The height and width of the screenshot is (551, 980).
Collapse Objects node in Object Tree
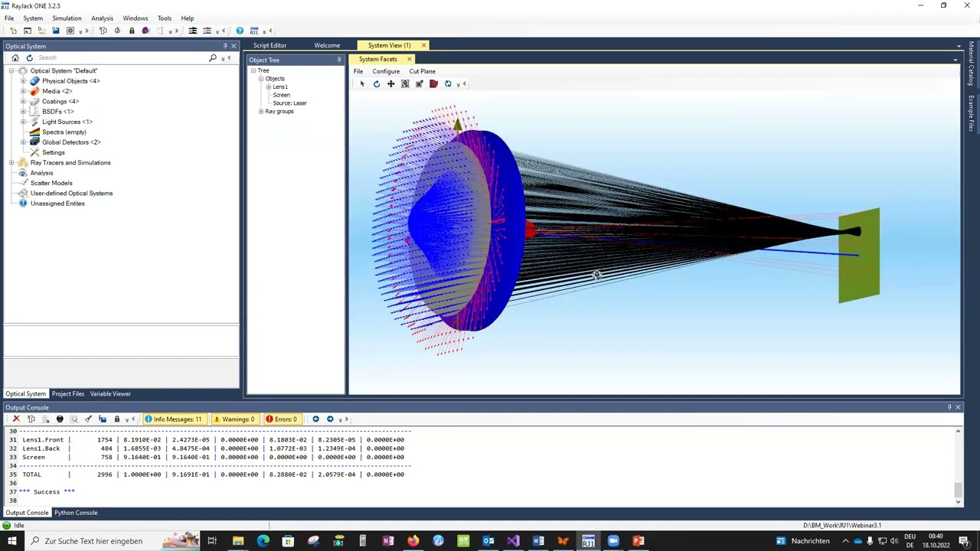[261, 79]
